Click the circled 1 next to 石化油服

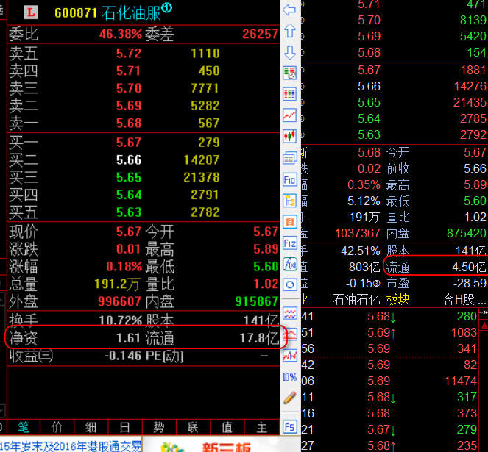(x=166, y=9)
